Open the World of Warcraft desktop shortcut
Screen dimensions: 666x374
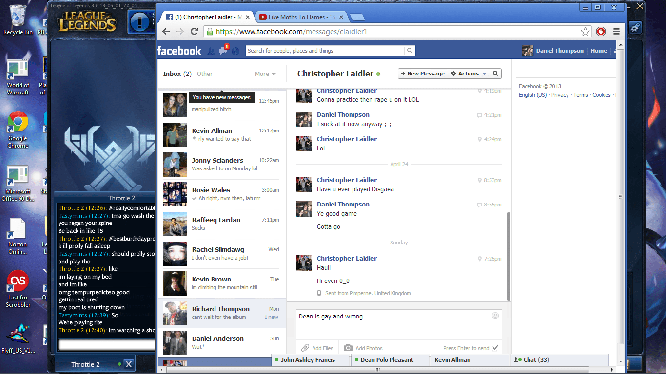[18, 77]
